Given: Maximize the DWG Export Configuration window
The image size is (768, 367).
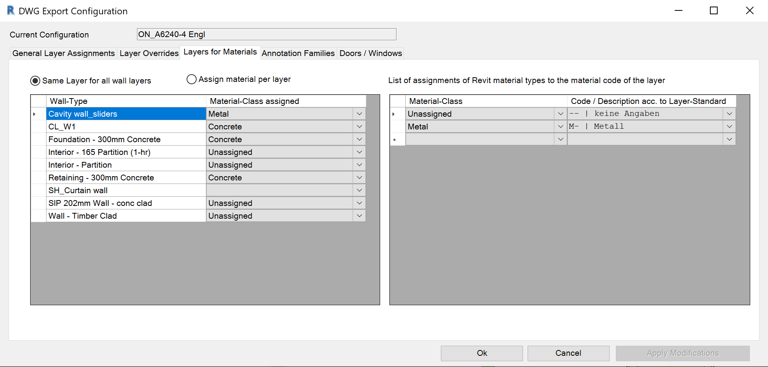Looking at the screenshot, I should click(x=713, y=11).
